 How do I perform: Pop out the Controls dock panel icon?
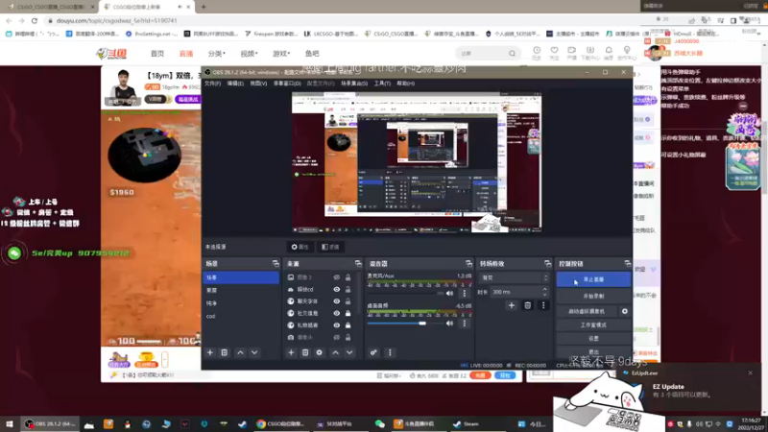point(628,263)
